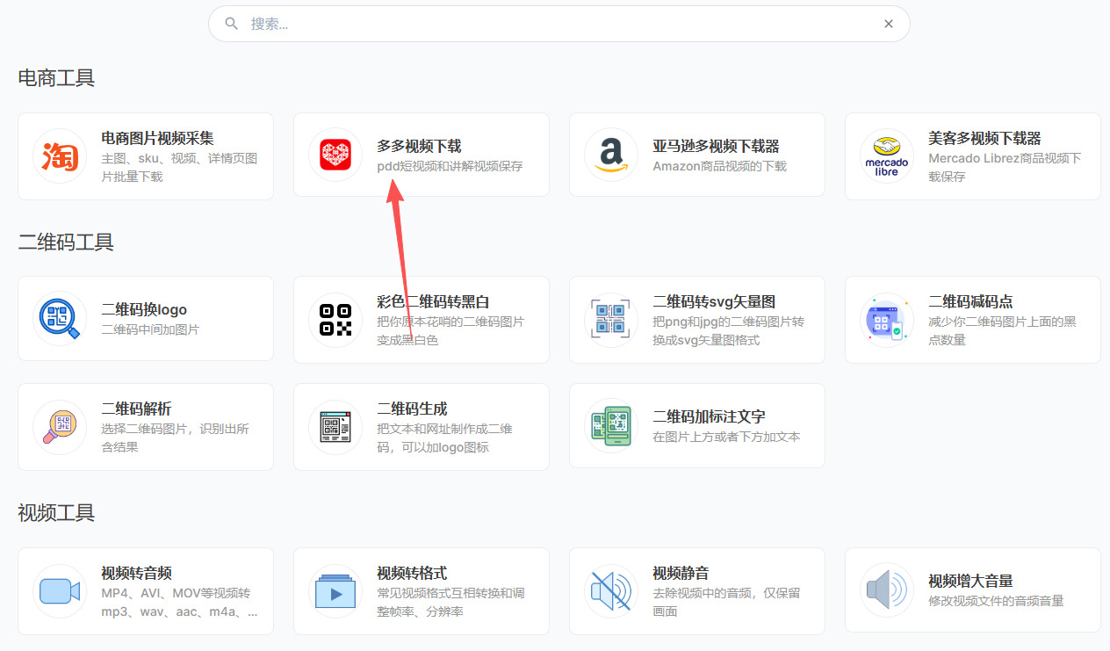Click description '二维码中间加图片'
This screenshot has width=1110, height=651.
[x=151, y=329]
